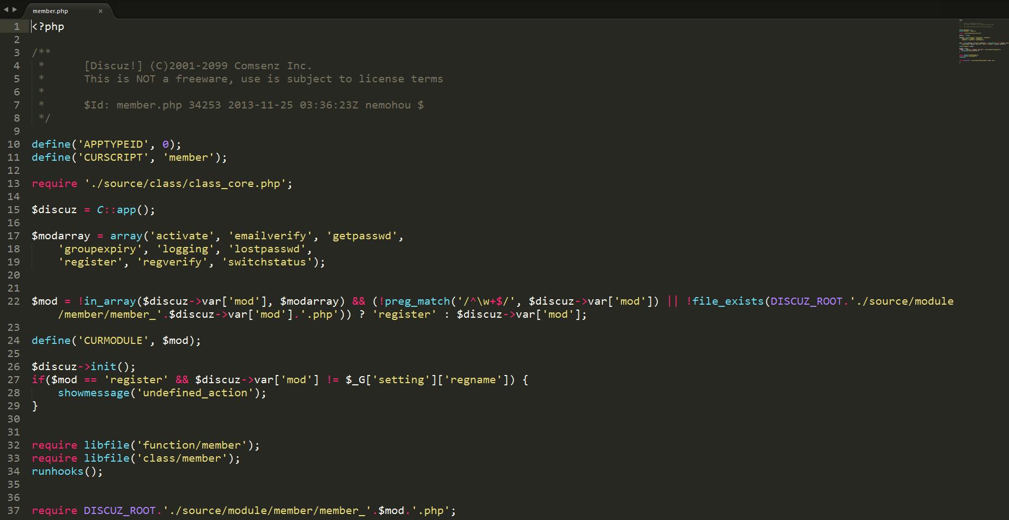The width and height of the screenshot is (1009, 520).
Task: Click line number 22 in gutter
Action: (14, 301)
